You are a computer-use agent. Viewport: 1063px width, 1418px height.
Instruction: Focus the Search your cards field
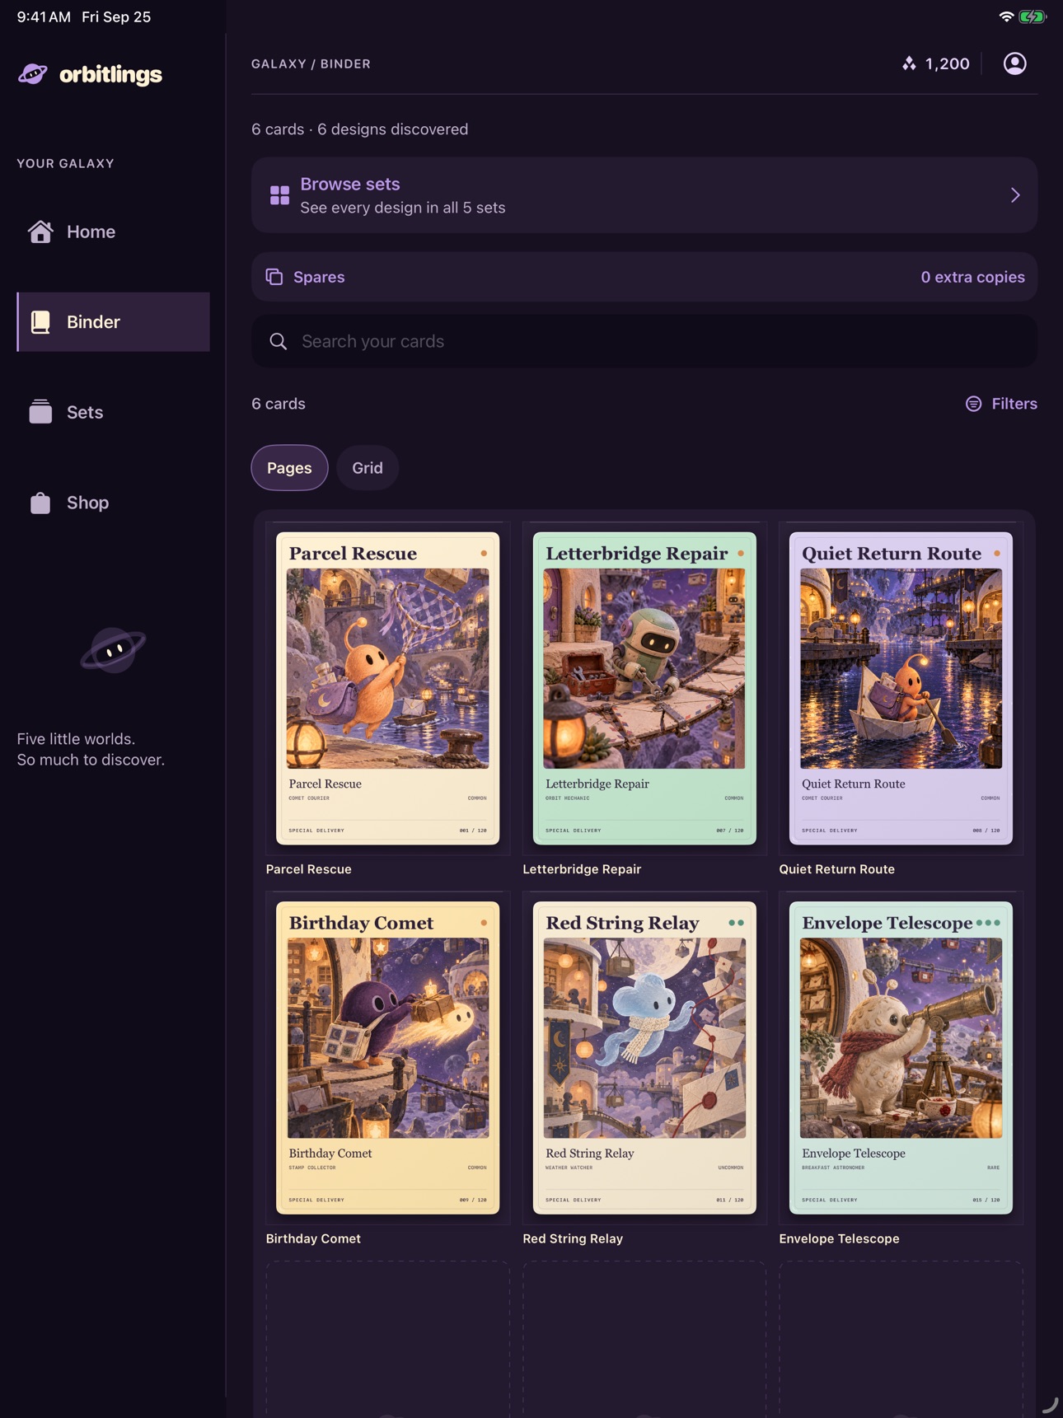pyautogui.click(x=644, y=341)
